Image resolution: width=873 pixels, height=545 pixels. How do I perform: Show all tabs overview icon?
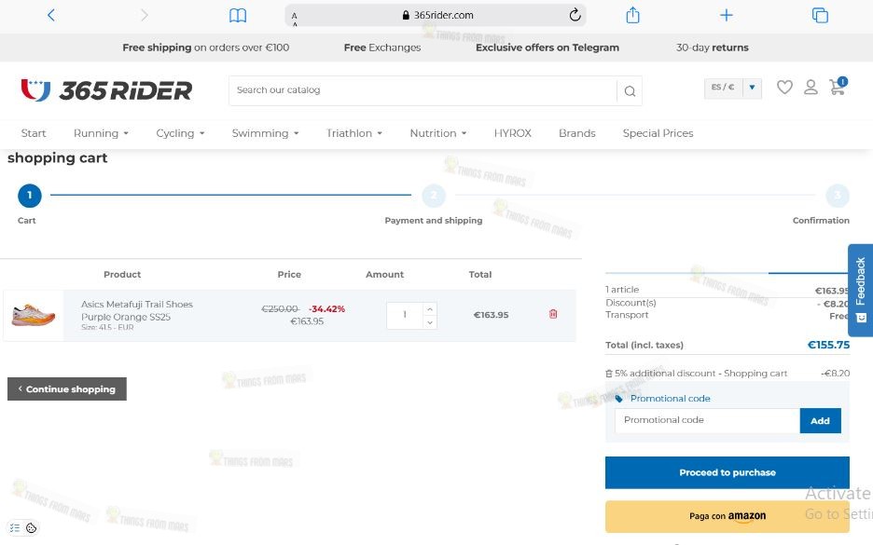(x=820, y=15)
